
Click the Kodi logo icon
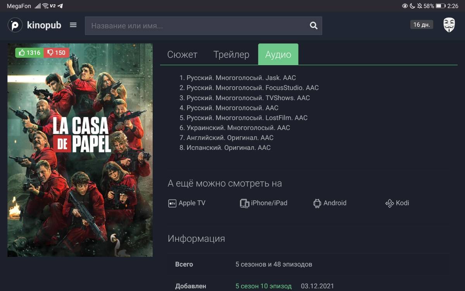click(389, 203)
